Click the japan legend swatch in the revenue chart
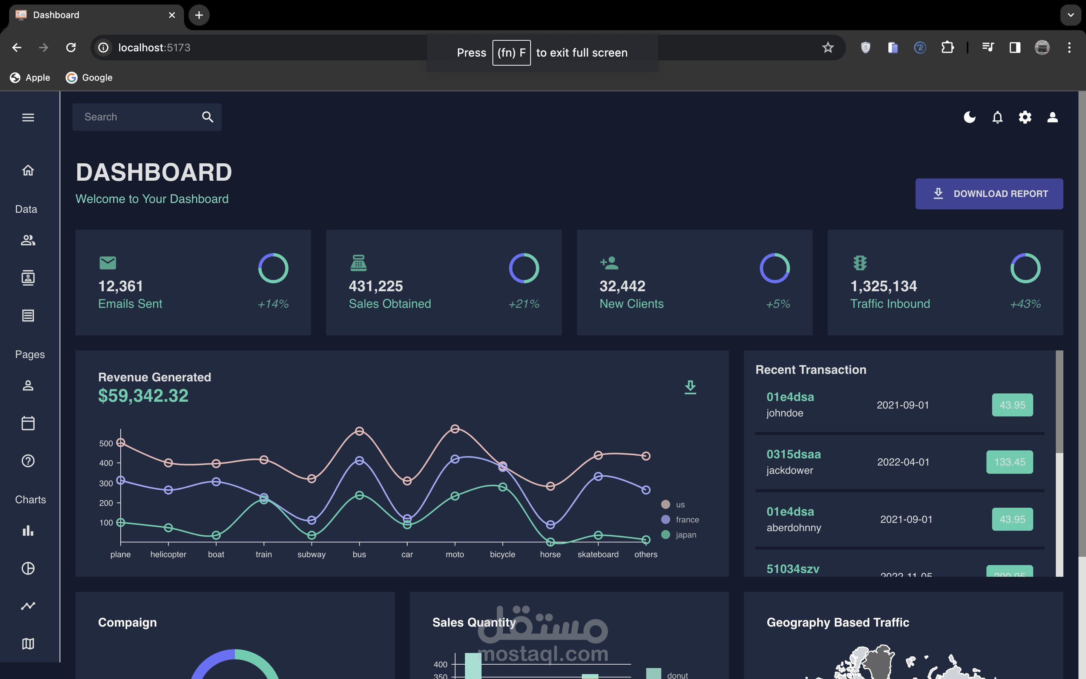The width and height of the screenshot is (1086, 679). tap(666, 535)
